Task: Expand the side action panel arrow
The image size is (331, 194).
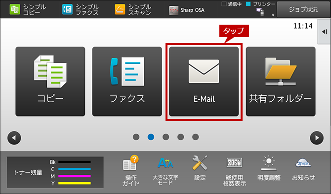Action: click(324, 32)
